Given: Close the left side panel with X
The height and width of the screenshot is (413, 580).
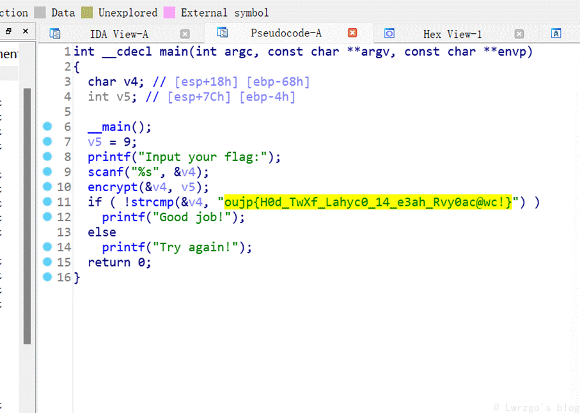Looking at the screenshot, I should click(26, 31).
